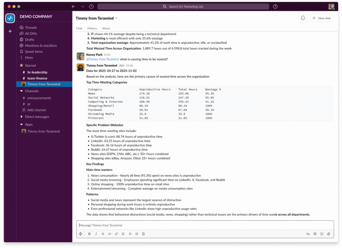The height and width of the screenshot is (248, 342).
Task: Insert a link with the chain icon
Action: [116, 234]
